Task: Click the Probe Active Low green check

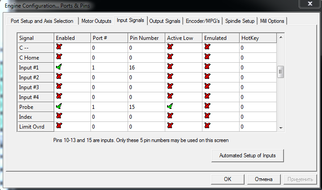Action: coord(170,107)
